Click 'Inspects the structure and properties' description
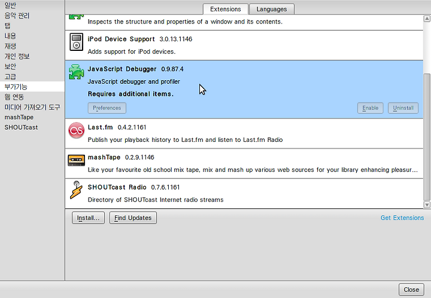This screenshot has width=431, height=298. point(185,22)
